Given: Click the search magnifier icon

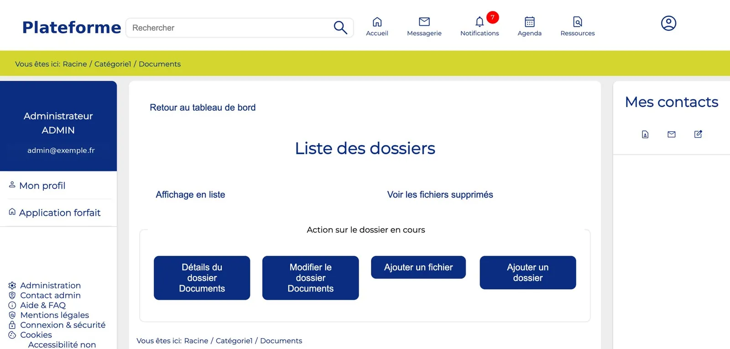Looking at the screenshot, I should [340, 28].
